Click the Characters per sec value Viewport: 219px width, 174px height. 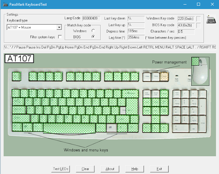(x=186, y=31)
